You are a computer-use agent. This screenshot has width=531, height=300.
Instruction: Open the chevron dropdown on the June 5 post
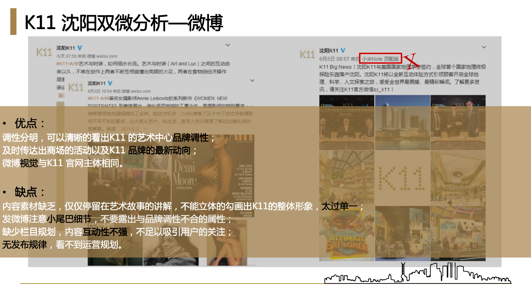[484, 47]
